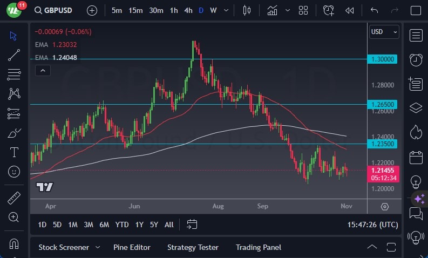Click the Replay rewind button
This screenshot has width=428, height=258.
click(x=350, y=10)
